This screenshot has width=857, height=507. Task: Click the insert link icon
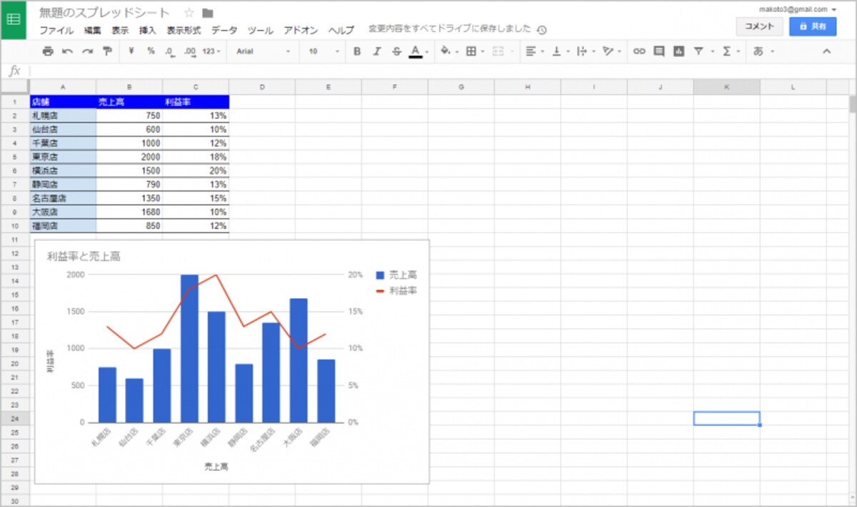(639, 51)
